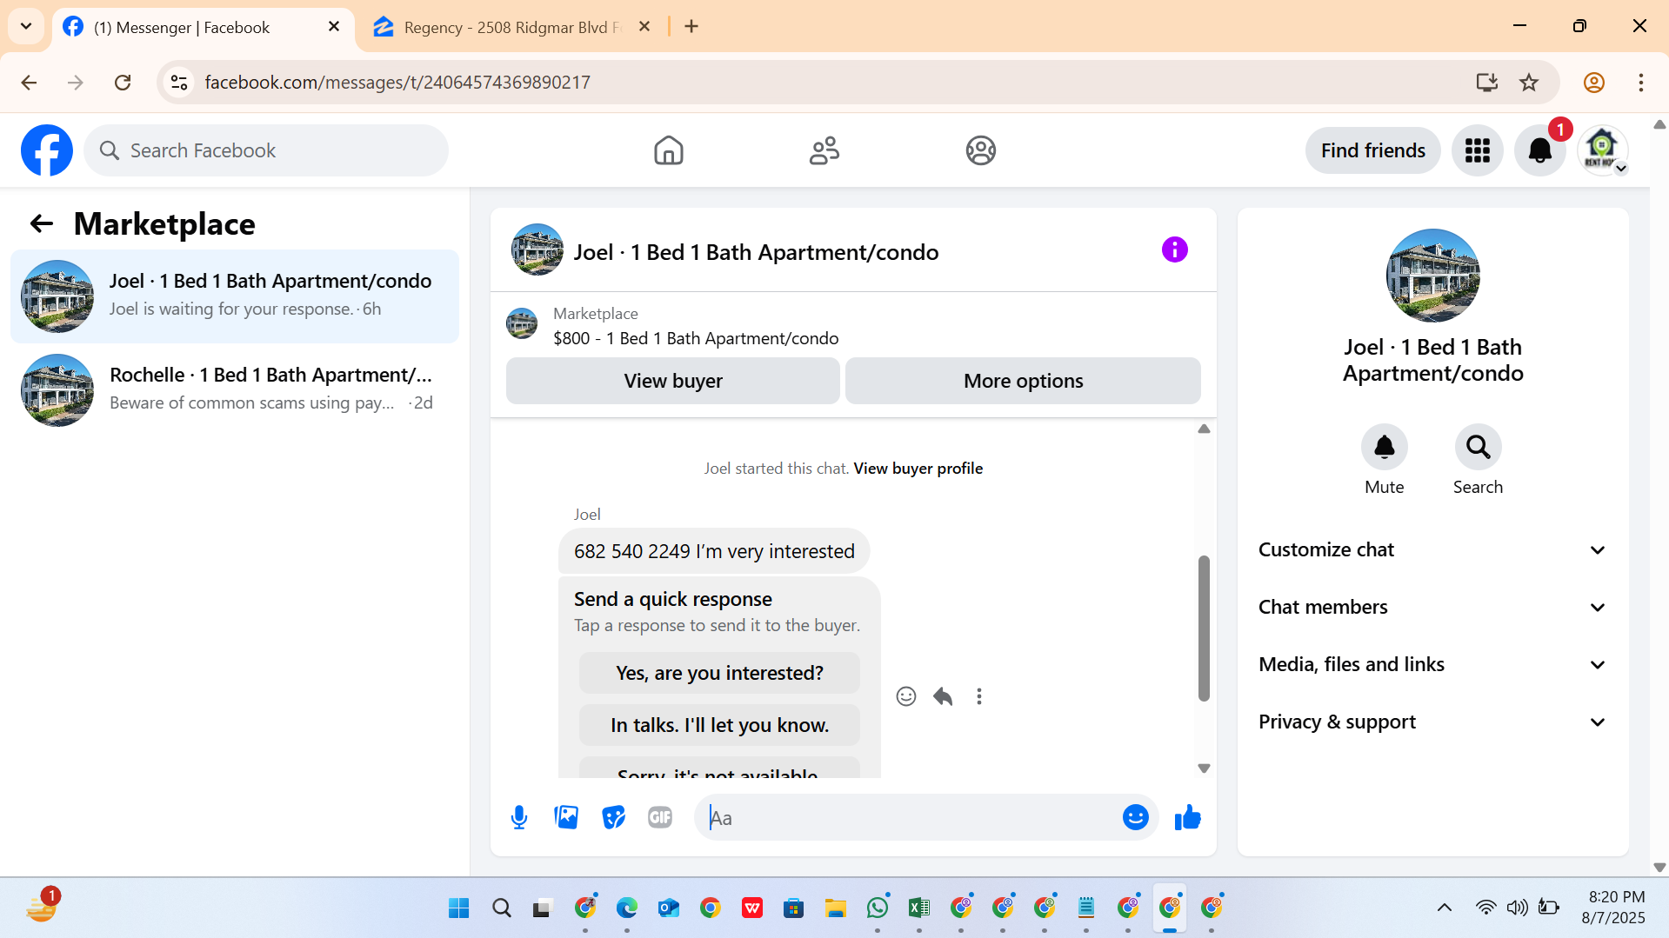
Task: Click chat scroll up arrow
Action: (x=1204, y=429)
